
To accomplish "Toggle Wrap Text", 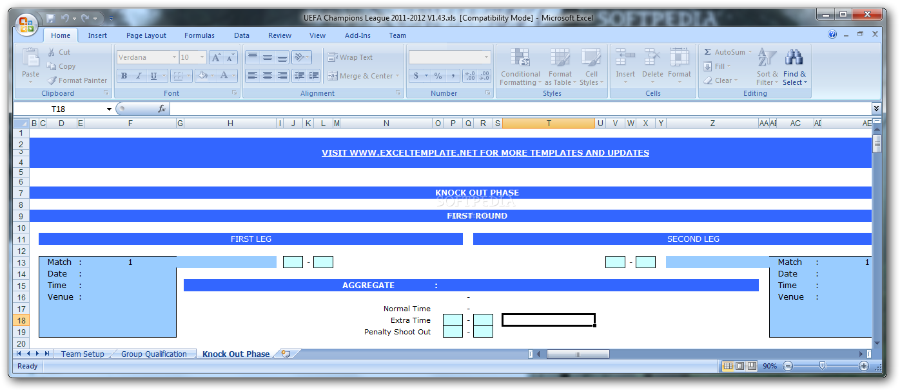I will 350,57.
